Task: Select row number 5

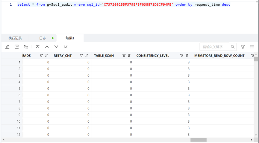Action: (x=19, y=89)
